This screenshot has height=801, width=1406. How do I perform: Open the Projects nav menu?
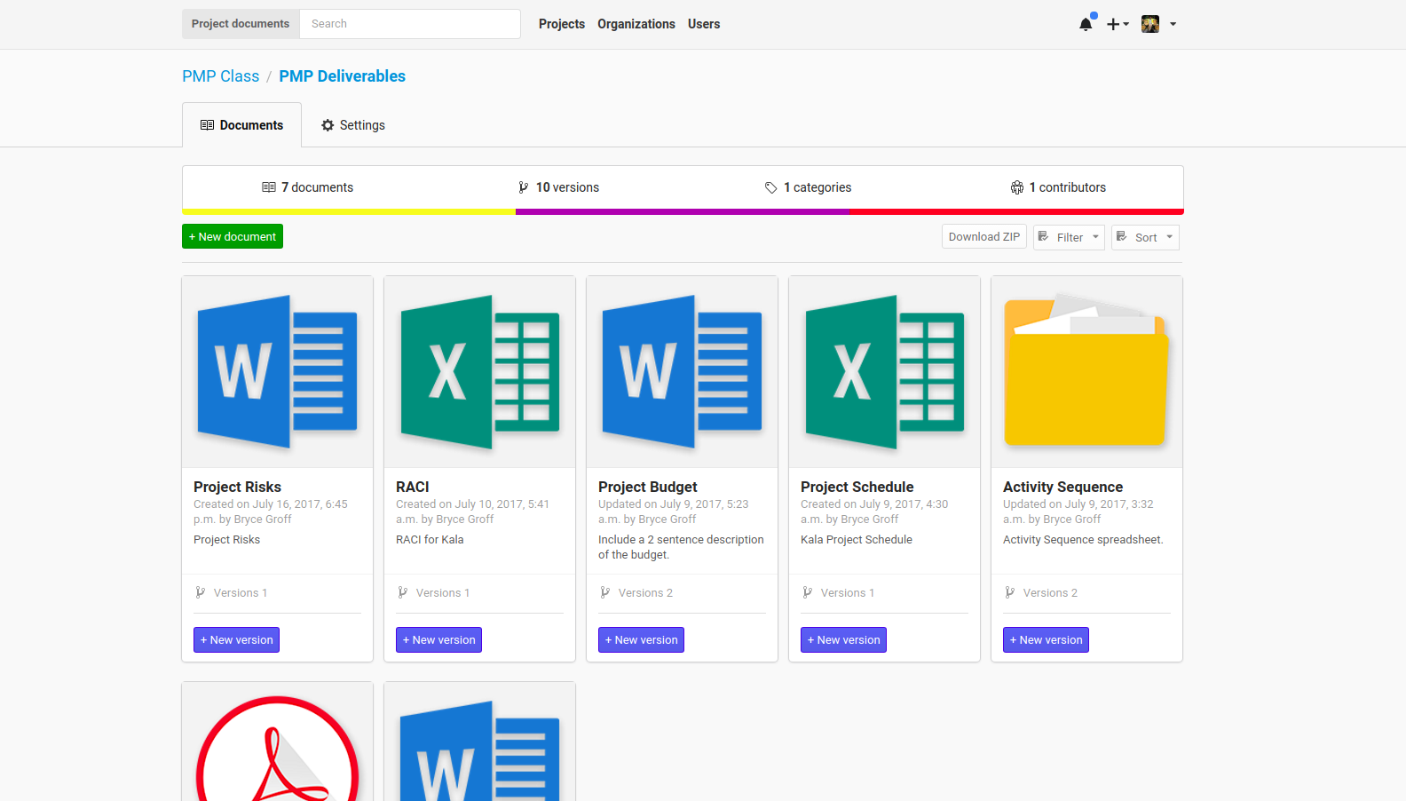[x=562, y=24]
